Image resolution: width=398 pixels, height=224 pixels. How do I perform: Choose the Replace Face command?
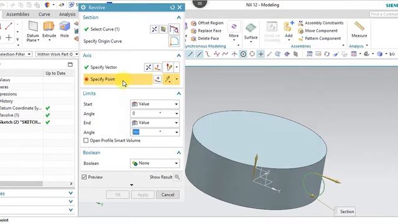(207, 30)
